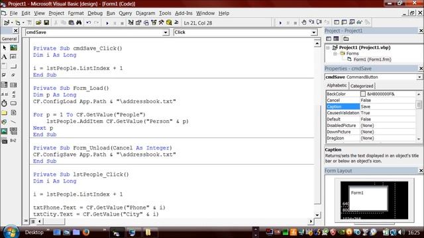Click View Object in the Project panel
Viewport: 424px width, 238px height.
point(336,39)
